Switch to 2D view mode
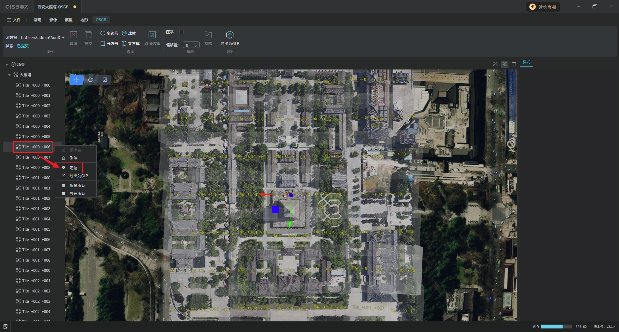Screen dimensions: 619x332 point(496,64)
